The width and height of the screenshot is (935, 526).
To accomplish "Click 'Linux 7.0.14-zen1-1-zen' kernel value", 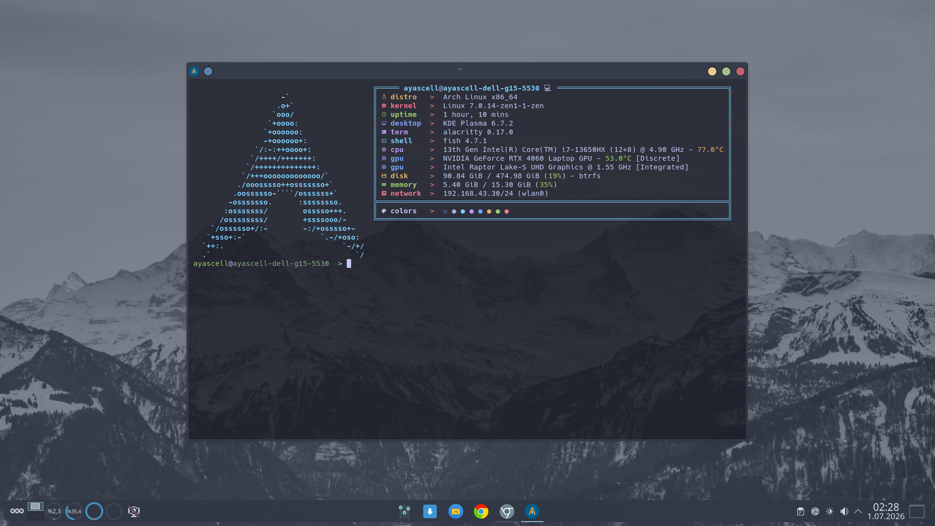I will pyautogui.click(x=493, y=106).
